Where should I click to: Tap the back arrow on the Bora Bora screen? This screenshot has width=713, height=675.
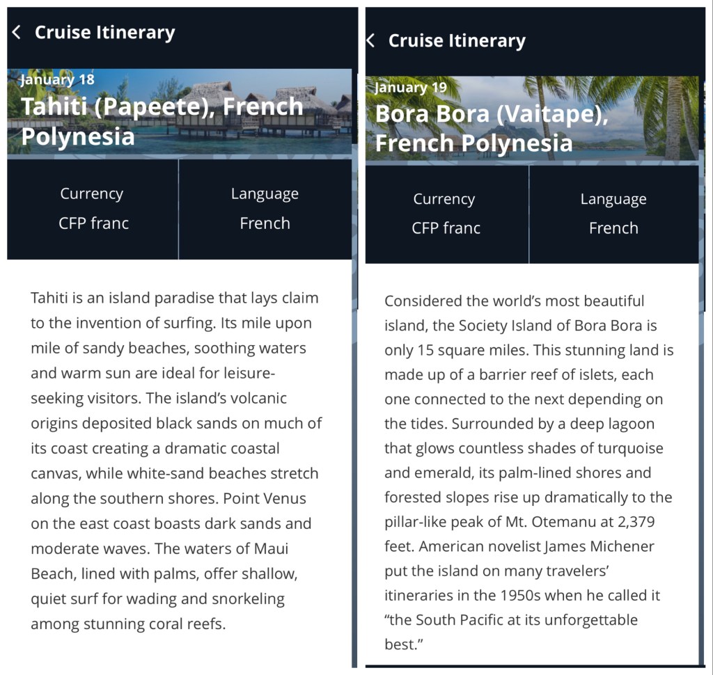point(370,40)
